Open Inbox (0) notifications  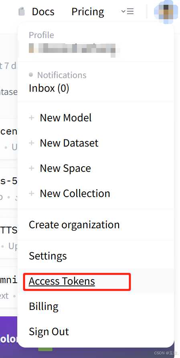click(49, 88)
